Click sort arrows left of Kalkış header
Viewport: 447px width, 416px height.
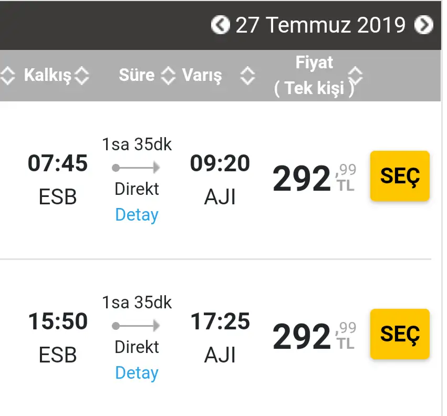(8, 76)
